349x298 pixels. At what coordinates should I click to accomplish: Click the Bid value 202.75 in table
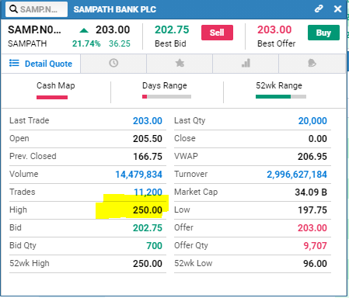point(148,228)
